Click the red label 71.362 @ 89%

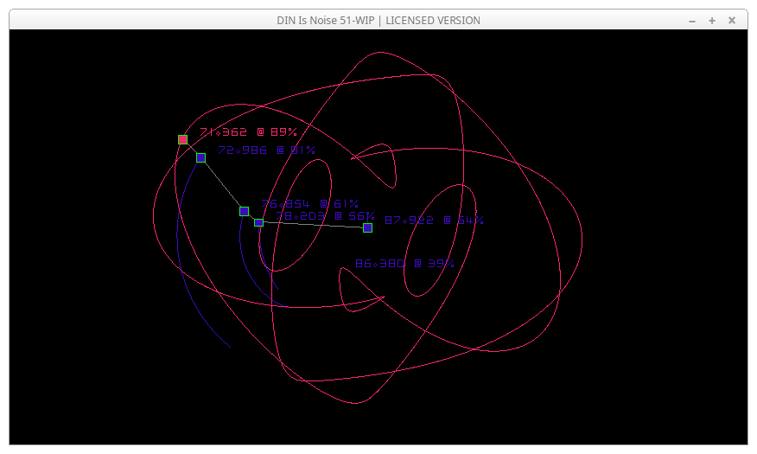pos(248,132)
